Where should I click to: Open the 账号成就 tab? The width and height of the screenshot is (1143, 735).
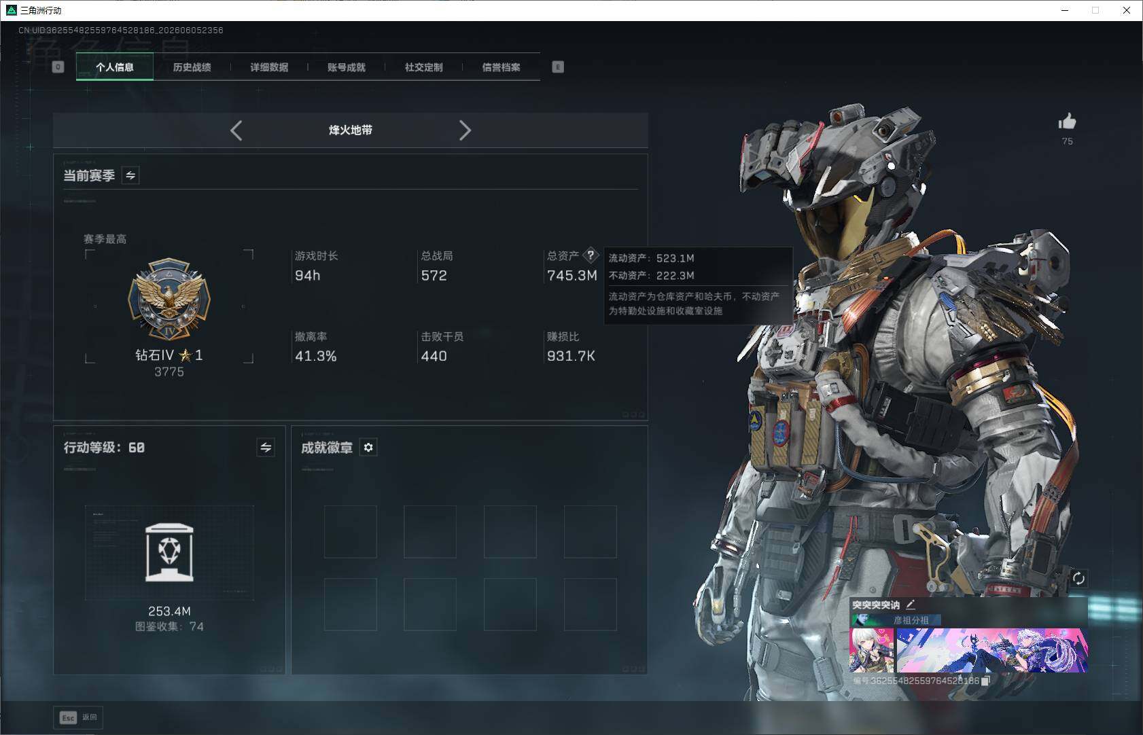[347, 67]
